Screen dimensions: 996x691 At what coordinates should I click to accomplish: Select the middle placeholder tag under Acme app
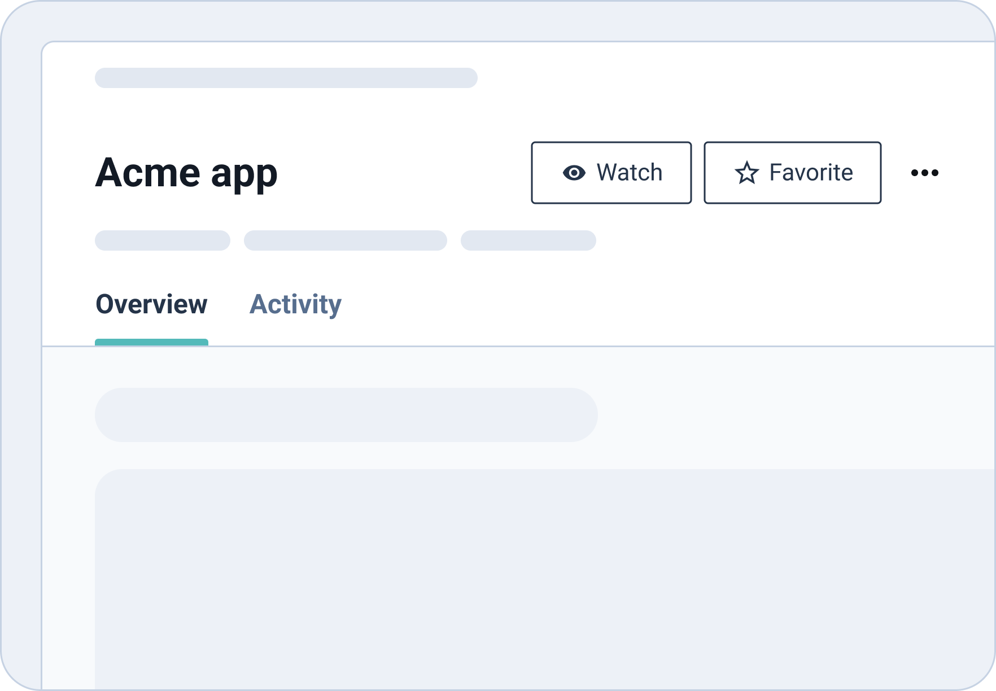[345, 240]
